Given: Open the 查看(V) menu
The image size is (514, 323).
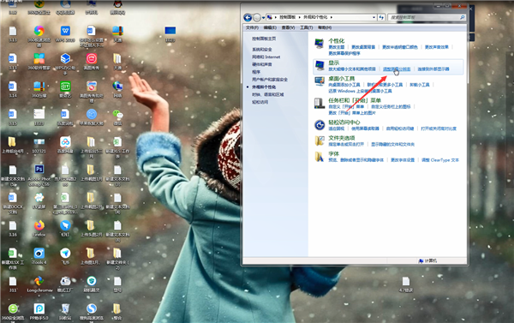Looking at the screenshot, I should click(x=288, y=27).
